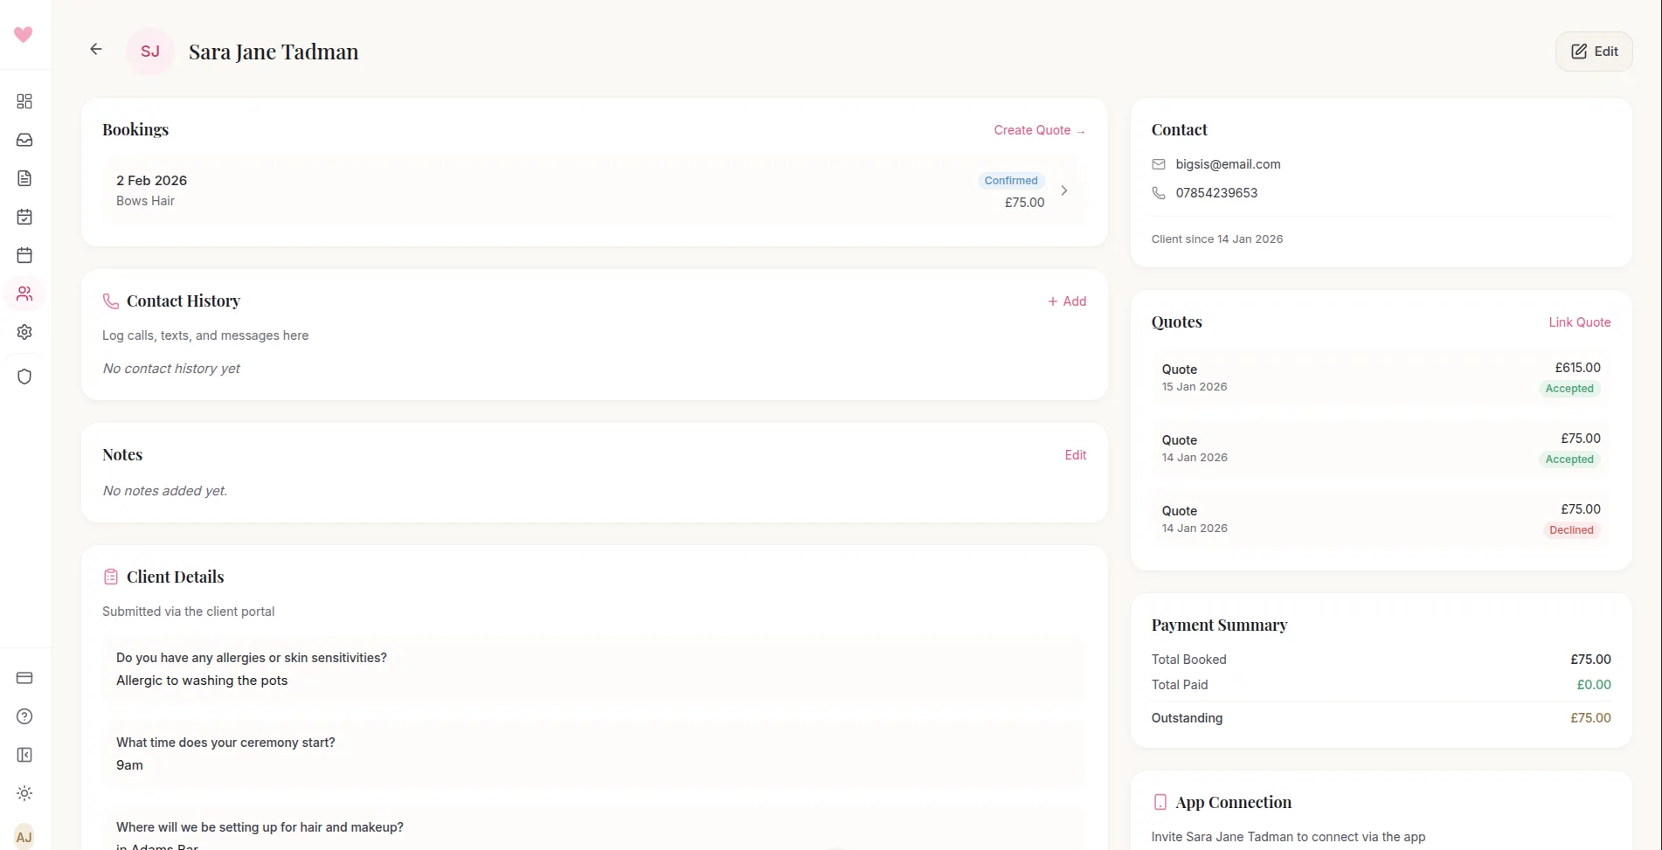Select the Confirmed status badge
This screenshot has width=1662, height=850.
tap(1010, 180)
